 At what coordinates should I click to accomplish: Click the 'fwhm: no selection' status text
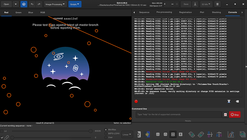(x=122, y=123)
